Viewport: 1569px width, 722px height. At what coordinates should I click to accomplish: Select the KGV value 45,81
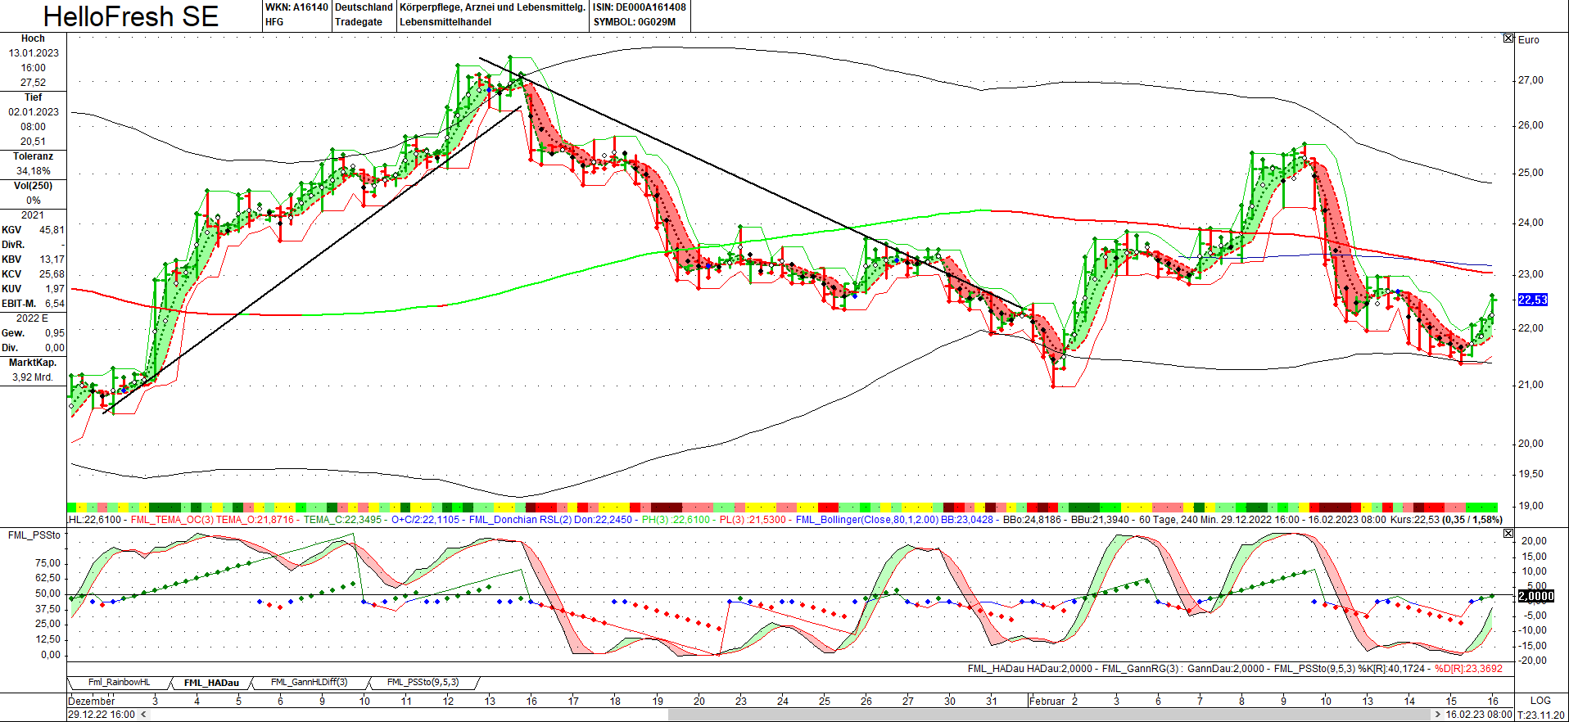click(x=52, y=230)
